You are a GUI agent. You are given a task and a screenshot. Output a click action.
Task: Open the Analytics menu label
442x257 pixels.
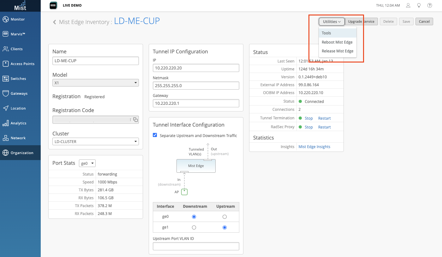click(19, 123)
